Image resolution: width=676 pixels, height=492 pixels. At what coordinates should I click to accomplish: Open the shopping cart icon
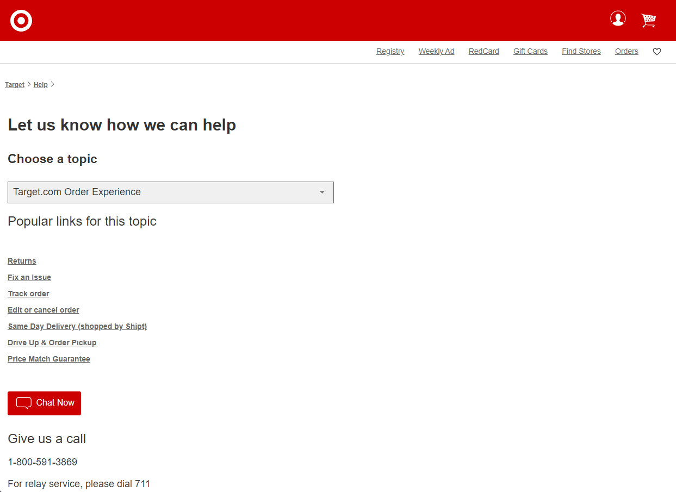click(648, 20)
